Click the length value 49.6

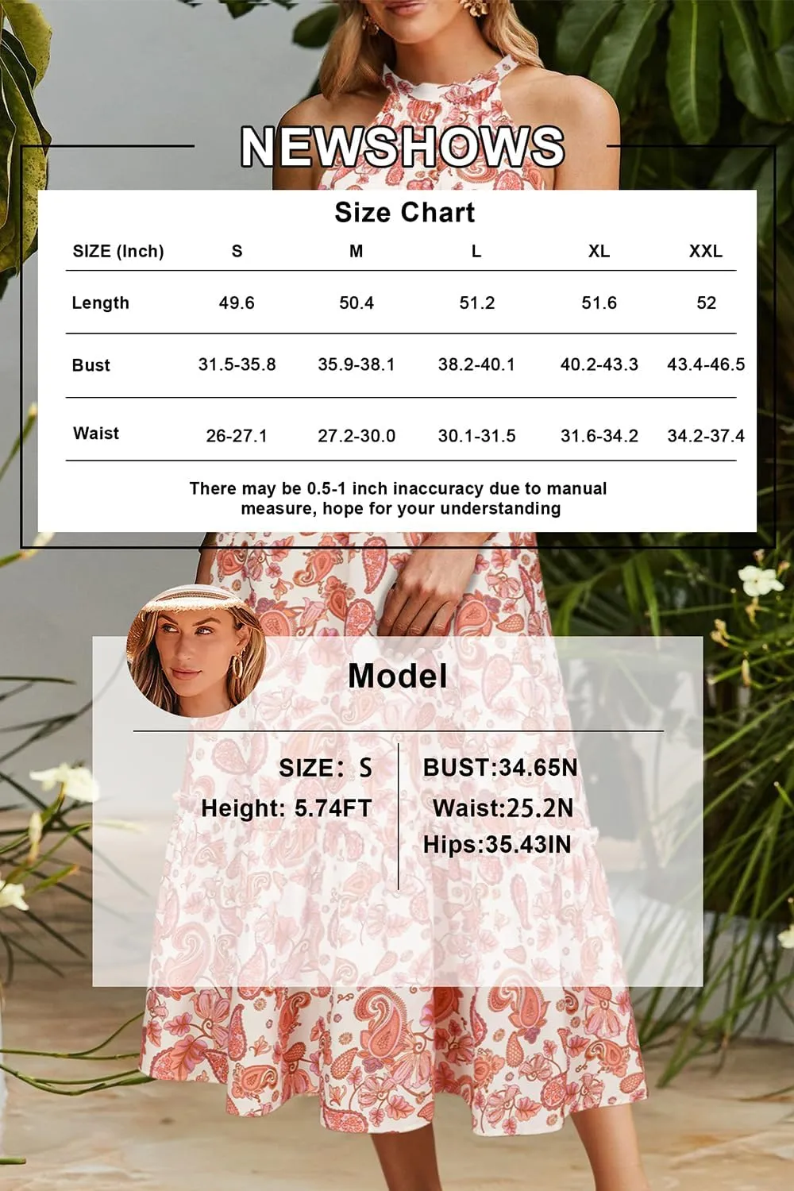coord(237,303)
